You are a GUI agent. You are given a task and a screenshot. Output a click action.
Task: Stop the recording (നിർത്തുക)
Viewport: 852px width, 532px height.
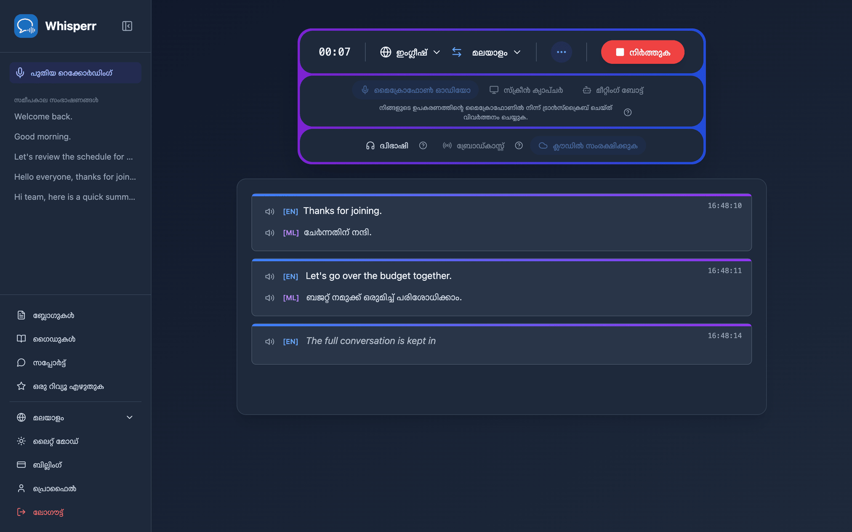tap(643, 52)
